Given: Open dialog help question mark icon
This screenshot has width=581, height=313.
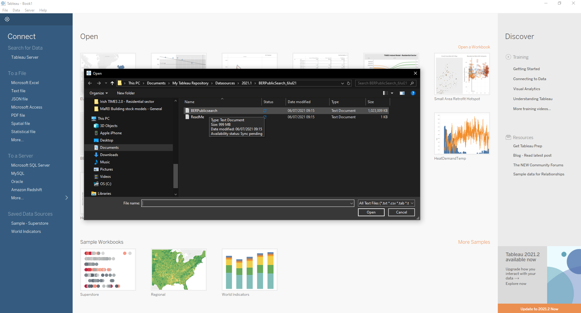Looking at the screenshot, I should point(413,93).
